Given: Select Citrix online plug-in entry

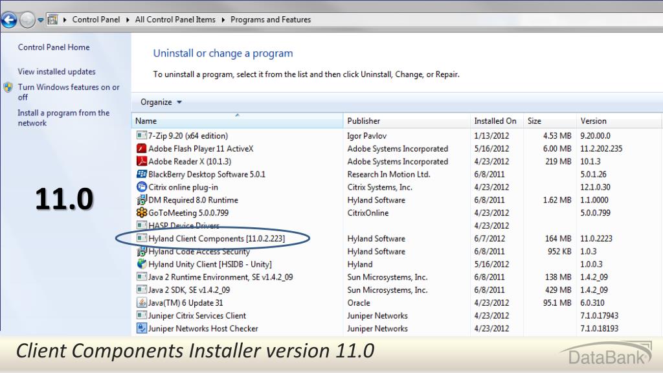Looking at the screenshot, I should tap(183, 187).
